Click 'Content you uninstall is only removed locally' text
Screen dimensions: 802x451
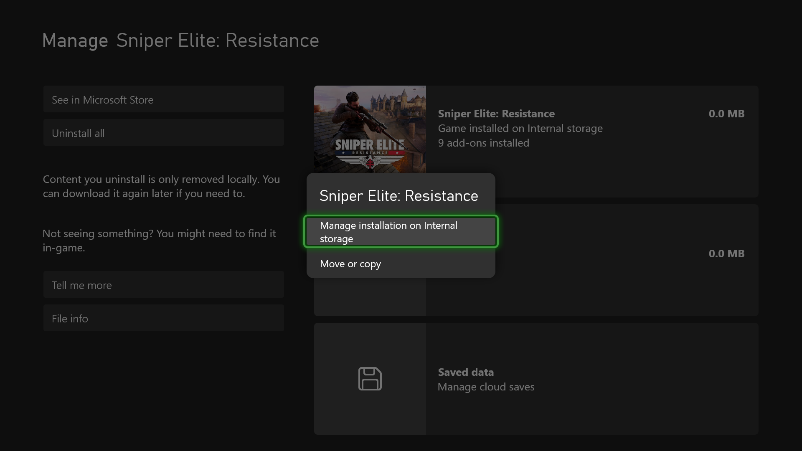(161, 186)
